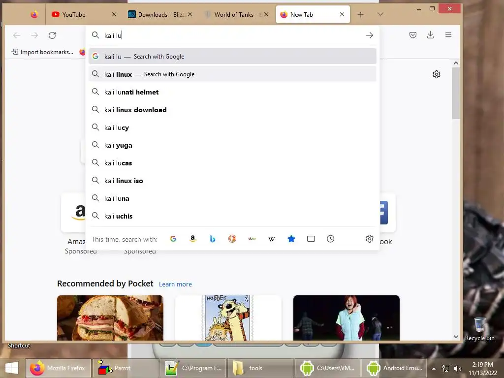
Task: Open a new tab with plus button
Action: (361, 14)
